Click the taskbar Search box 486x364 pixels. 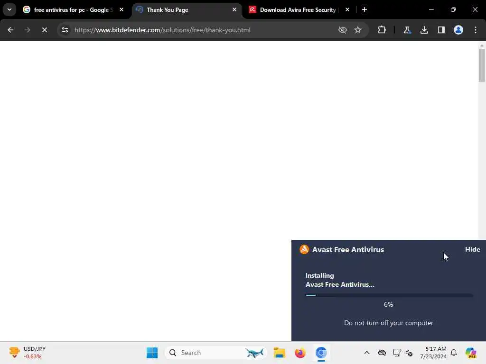pyautogui.click(x=216, y=353)
